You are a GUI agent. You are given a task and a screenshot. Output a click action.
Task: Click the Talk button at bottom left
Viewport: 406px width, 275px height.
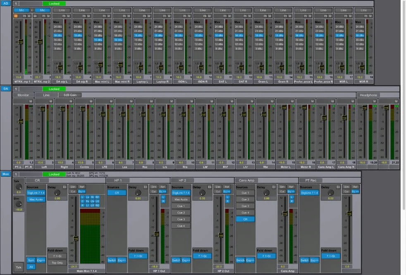pyautogui.click(x=19, y=267)
